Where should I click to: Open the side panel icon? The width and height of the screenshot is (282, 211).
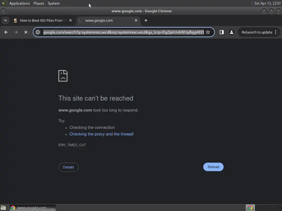(x=222, y=32)
